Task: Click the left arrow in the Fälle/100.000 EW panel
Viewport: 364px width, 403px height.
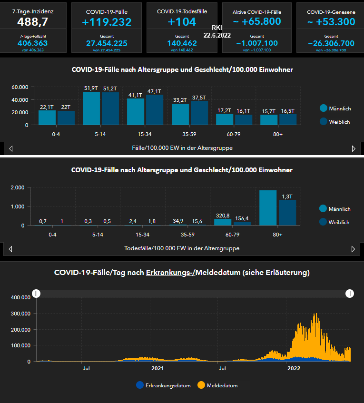Action: [x=11, y=148]
